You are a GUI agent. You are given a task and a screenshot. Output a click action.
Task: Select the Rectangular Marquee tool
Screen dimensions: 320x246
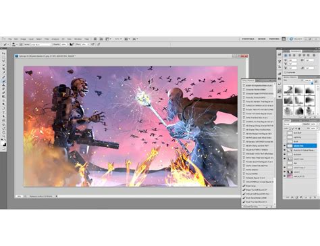pyautogui.click(x=3, y=57)
